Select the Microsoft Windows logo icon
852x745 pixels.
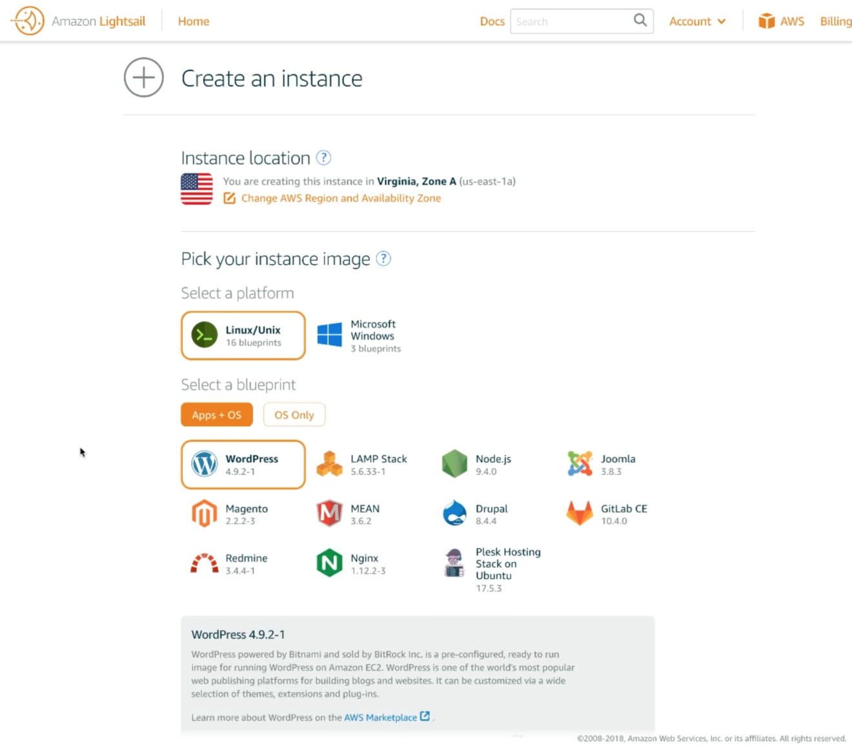[x=329, y=335]
